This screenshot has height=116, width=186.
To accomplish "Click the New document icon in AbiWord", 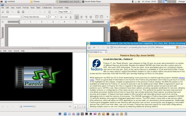I will pos(3,12).
